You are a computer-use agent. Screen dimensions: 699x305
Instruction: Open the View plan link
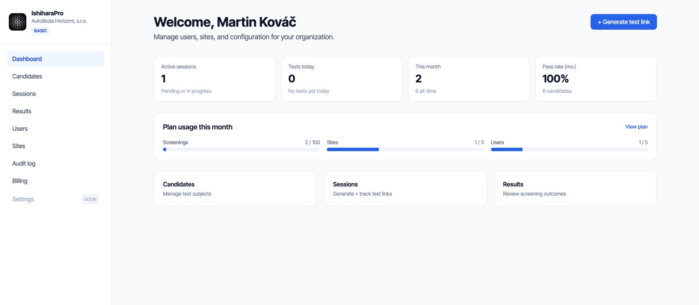point(636,127)
